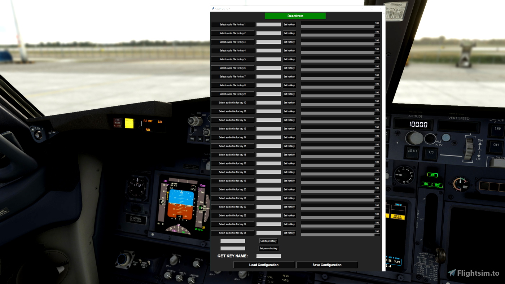Screen dimensions: 505x284
Task: Focus the pause hotkey input field
Action: 233,249
